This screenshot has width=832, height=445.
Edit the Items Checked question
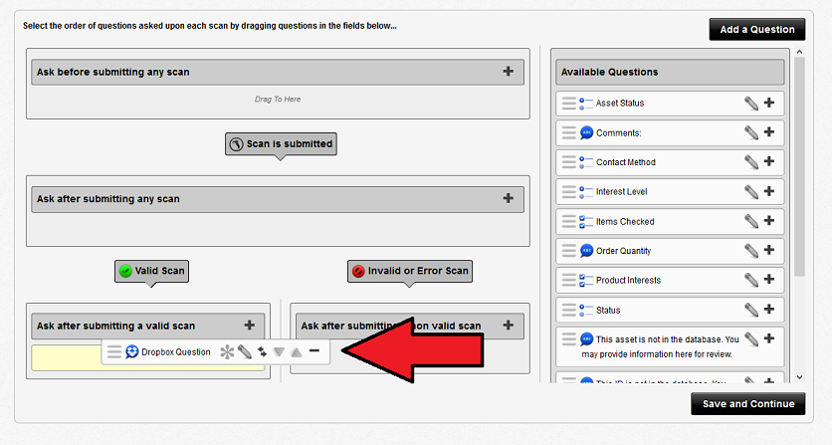750,220
